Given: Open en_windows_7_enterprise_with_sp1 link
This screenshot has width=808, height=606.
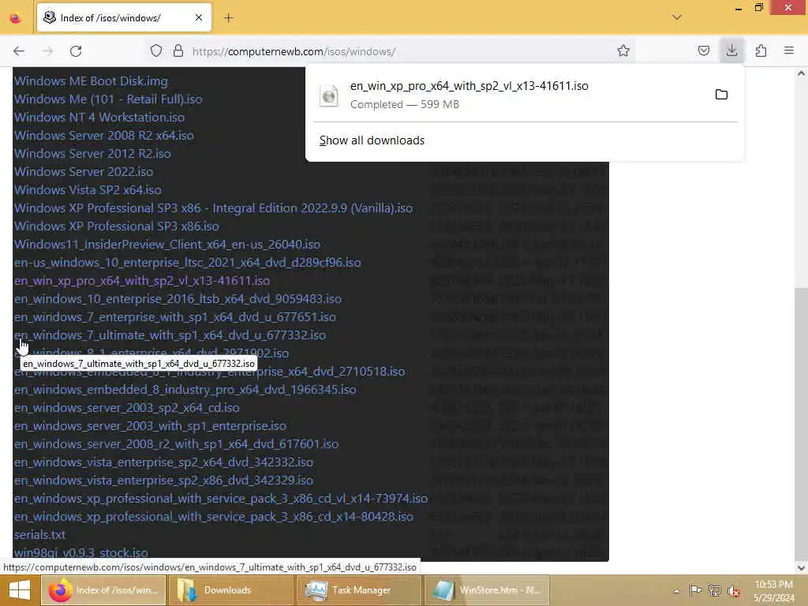Looking at the screenshot, I should click(174, 317).
